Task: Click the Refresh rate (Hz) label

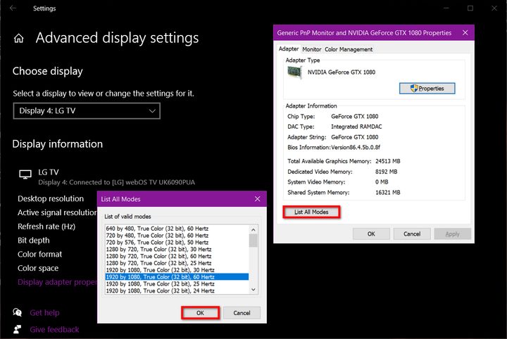Action: (46, 226)
